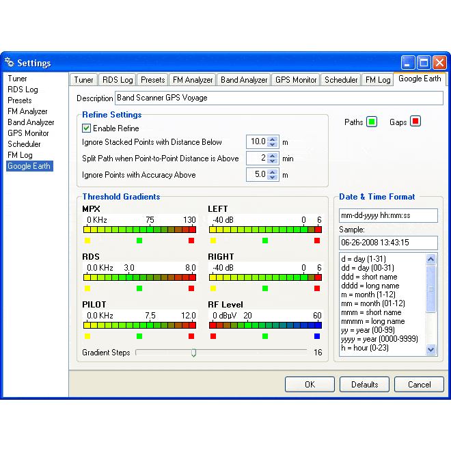Click the green marker under LEFT gradient
The width and height of the screenshot is (451, 451).
(x=265, y=241)
